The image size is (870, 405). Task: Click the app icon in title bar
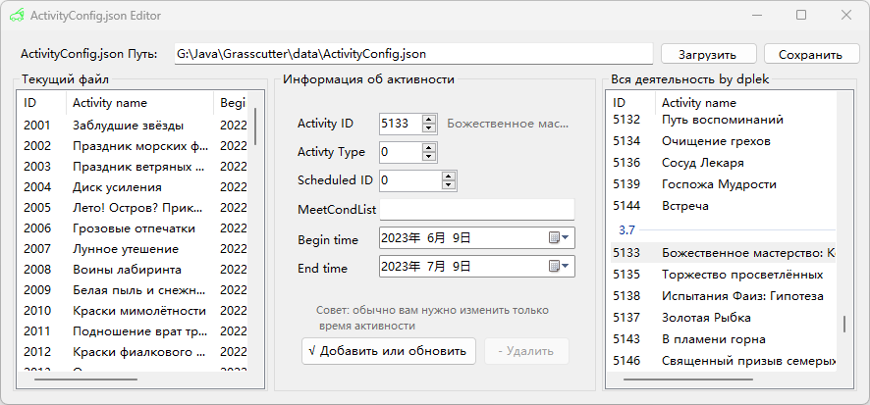click(x=17, y=16)
